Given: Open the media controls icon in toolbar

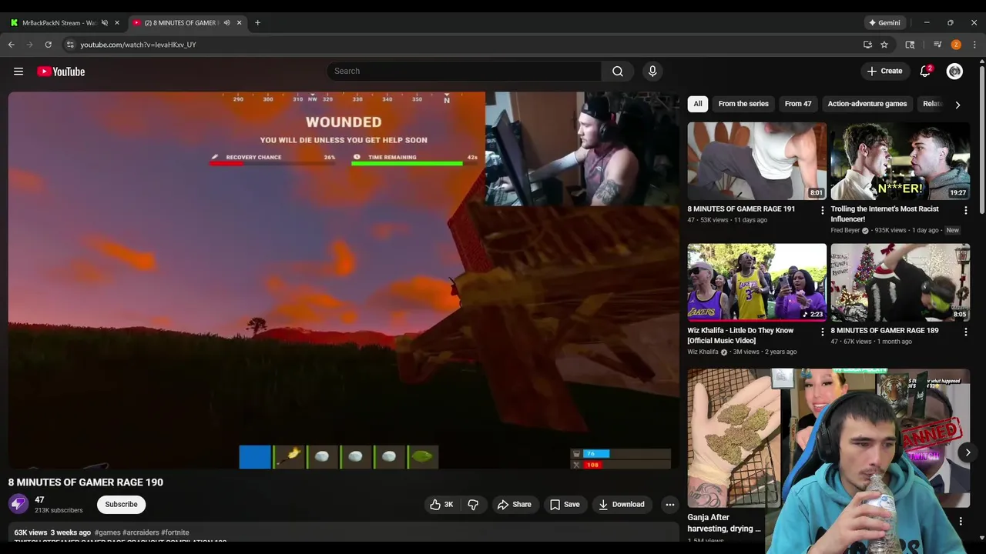Looking at the screenshot, I should (937, 45).
